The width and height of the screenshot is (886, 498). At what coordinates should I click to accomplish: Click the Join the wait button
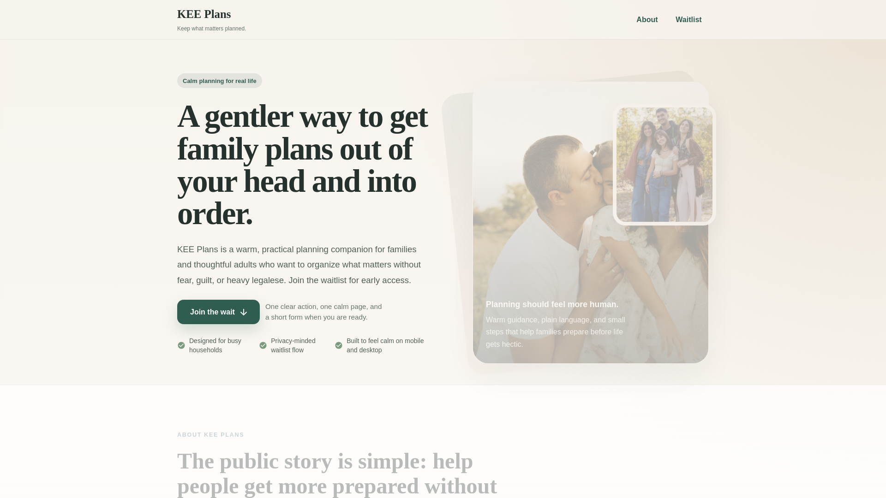218,312
